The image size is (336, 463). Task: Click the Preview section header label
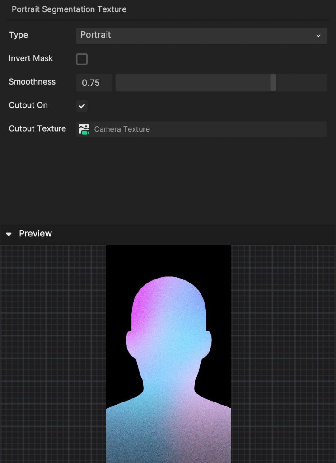pyautogui.click(x=35, y=234)
